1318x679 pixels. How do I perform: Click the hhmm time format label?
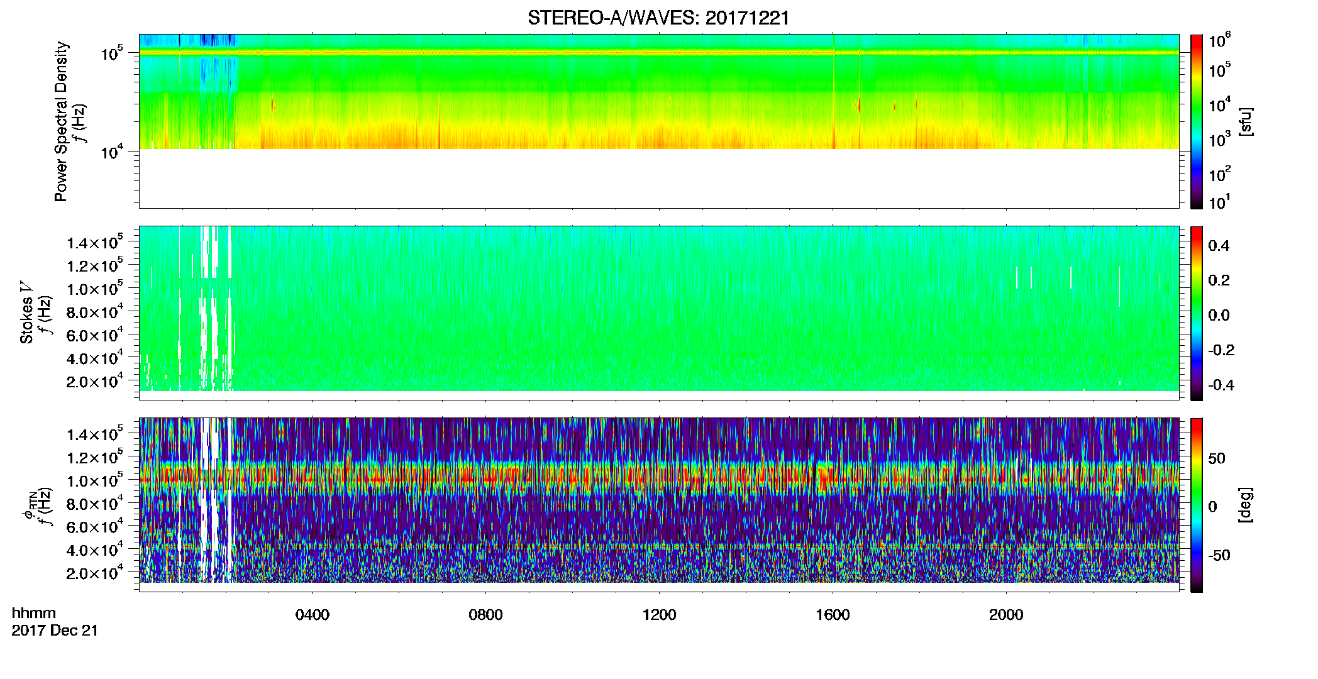point(34,614)
